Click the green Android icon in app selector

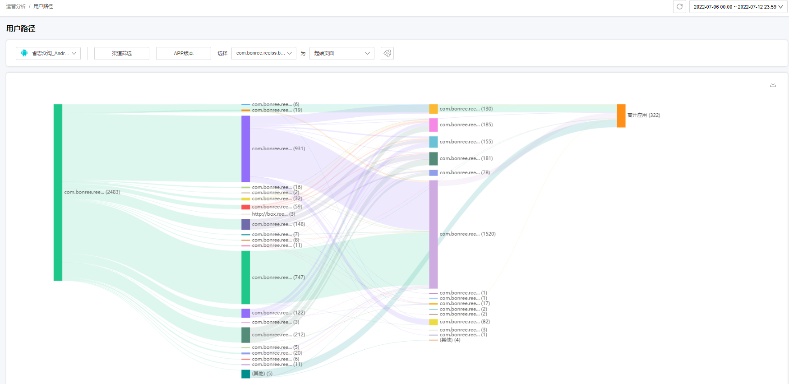[24, 53]
